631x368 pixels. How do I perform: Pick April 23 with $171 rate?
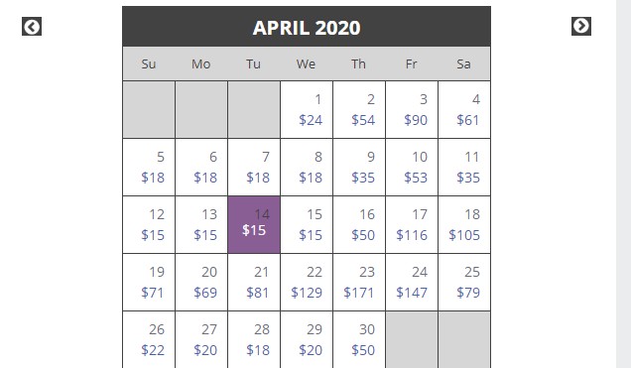(359, 282)
